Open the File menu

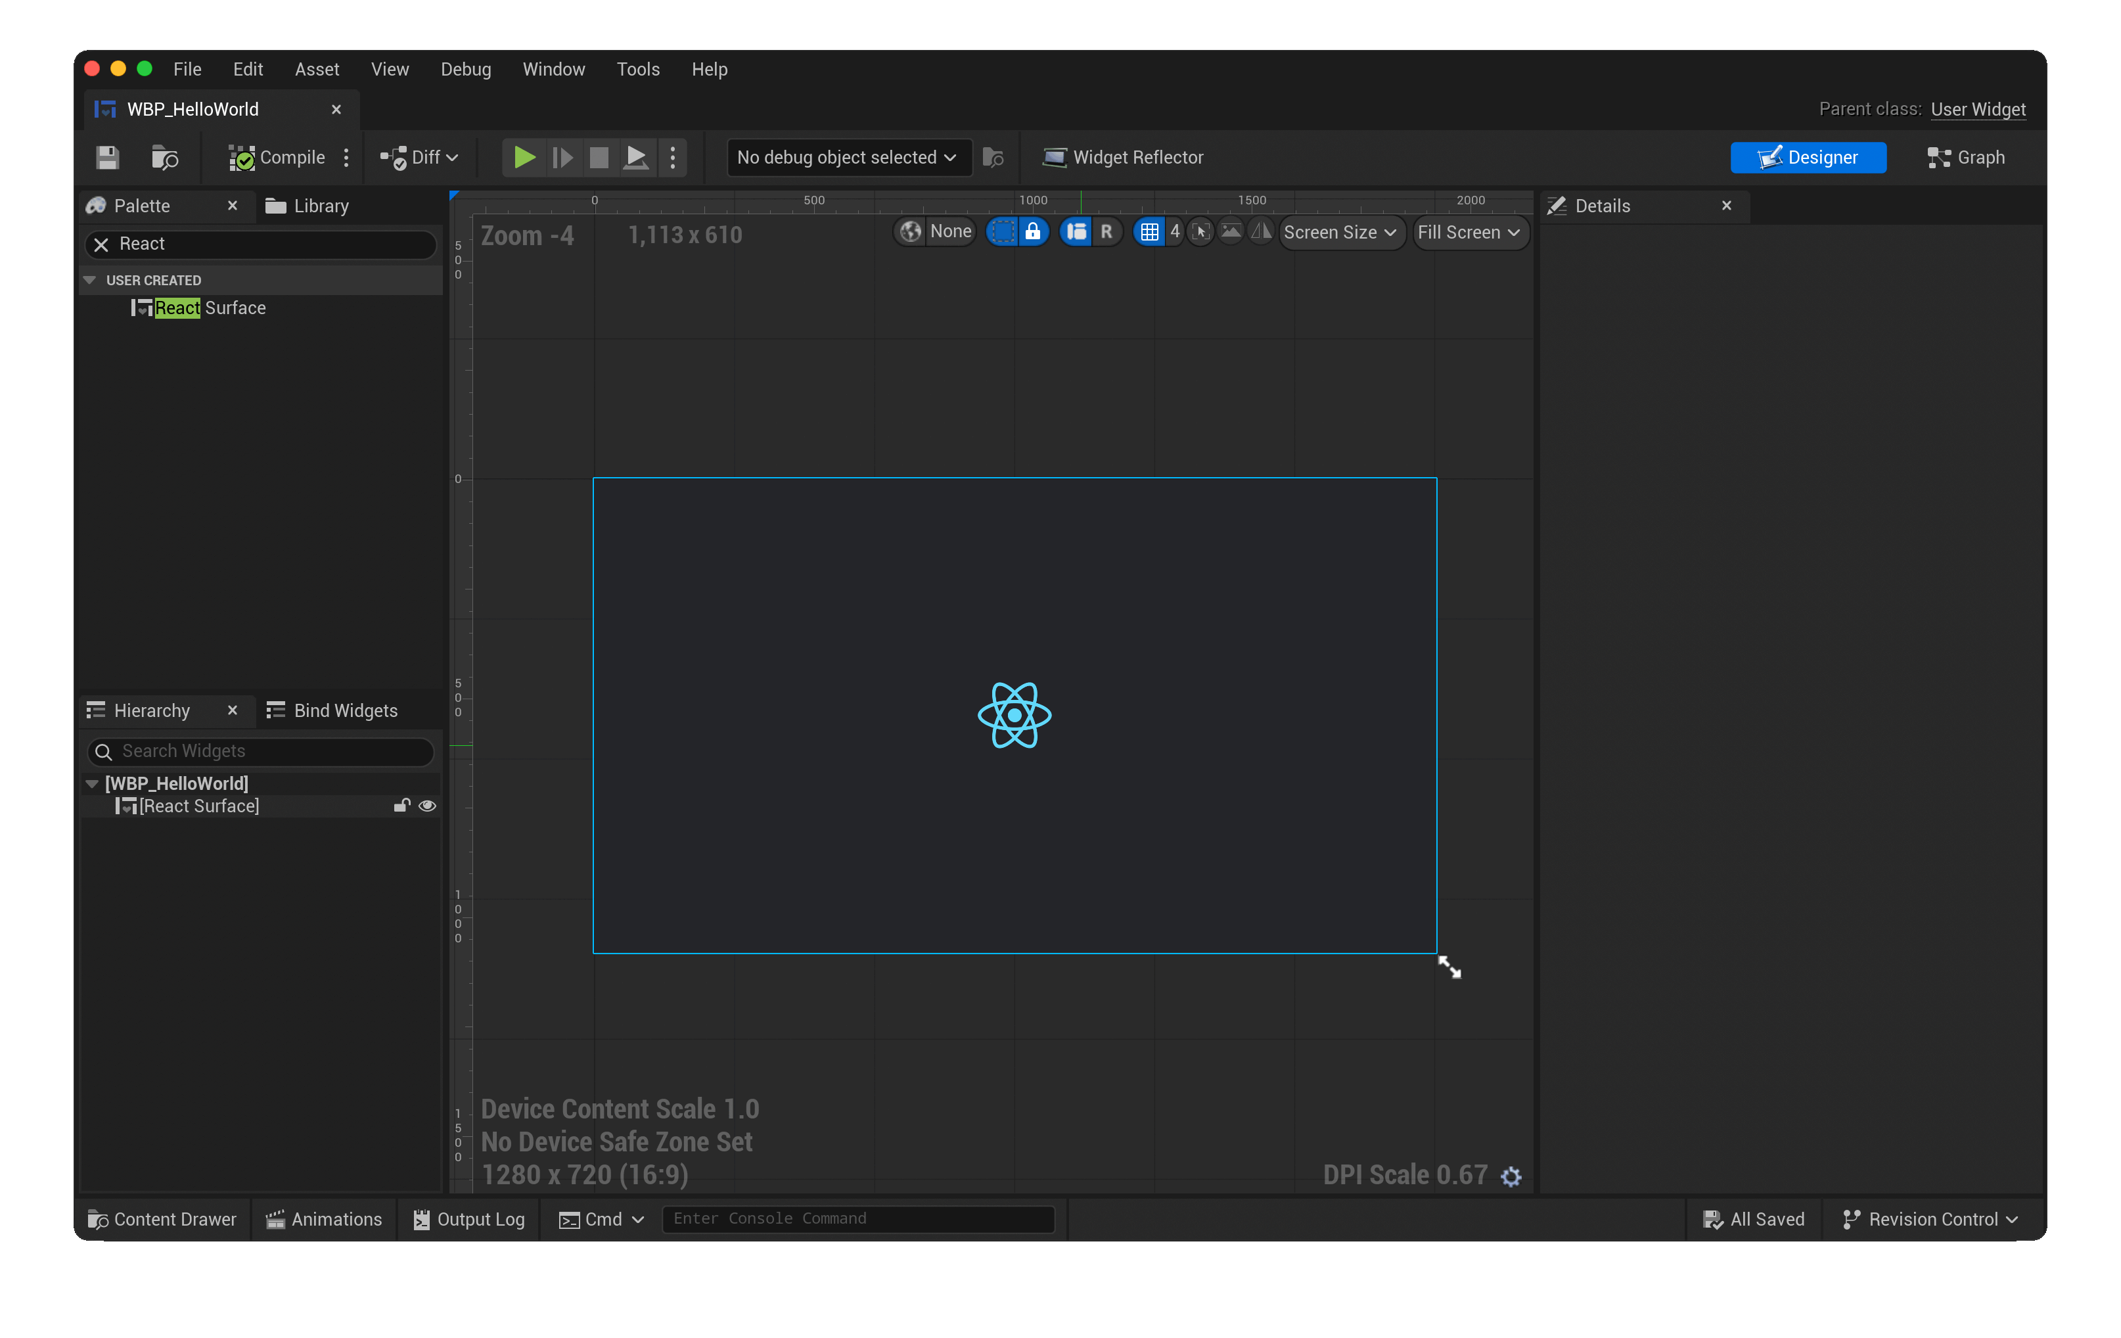(x=187, y=69)
